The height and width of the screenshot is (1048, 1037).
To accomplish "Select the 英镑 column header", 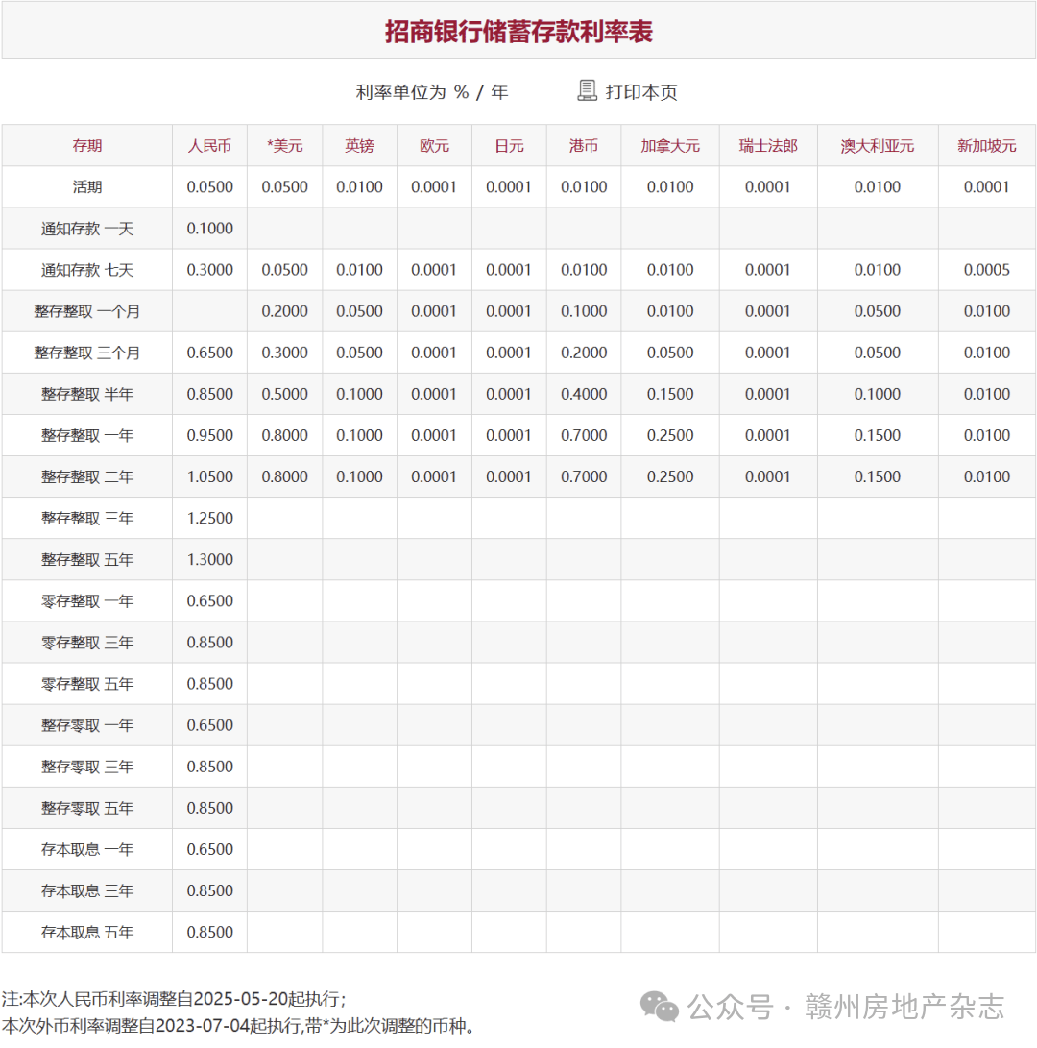I will 359,146.
